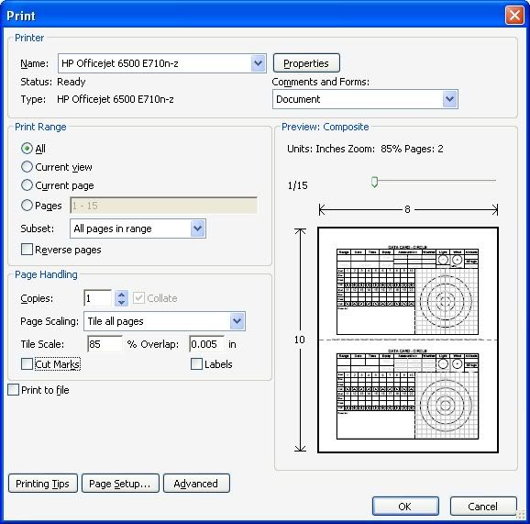
Task: Select the Current view radio button
Action: pyautogui.click(x=27, y=167)
